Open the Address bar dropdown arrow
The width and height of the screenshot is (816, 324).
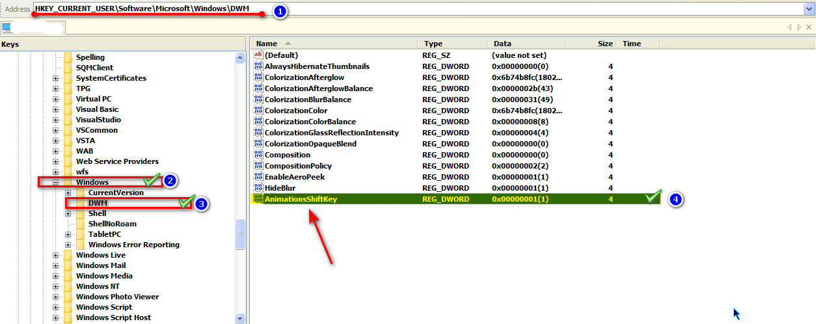tap(809, 8)
